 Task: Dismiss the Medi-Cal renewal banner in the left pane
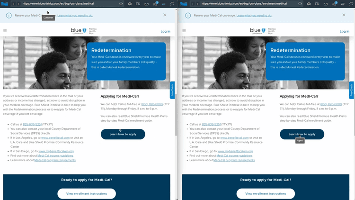(x=165, y=15)
